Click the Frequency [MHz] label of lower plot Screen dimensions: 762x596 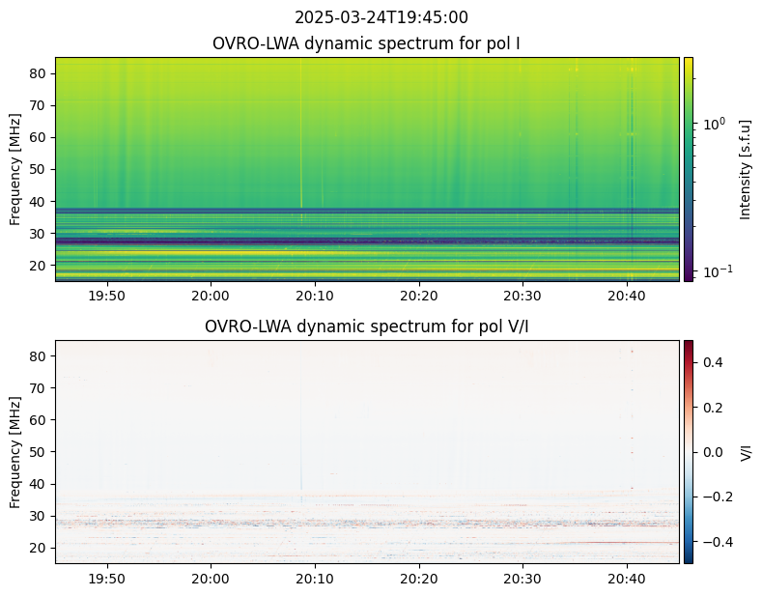[15, 452]
